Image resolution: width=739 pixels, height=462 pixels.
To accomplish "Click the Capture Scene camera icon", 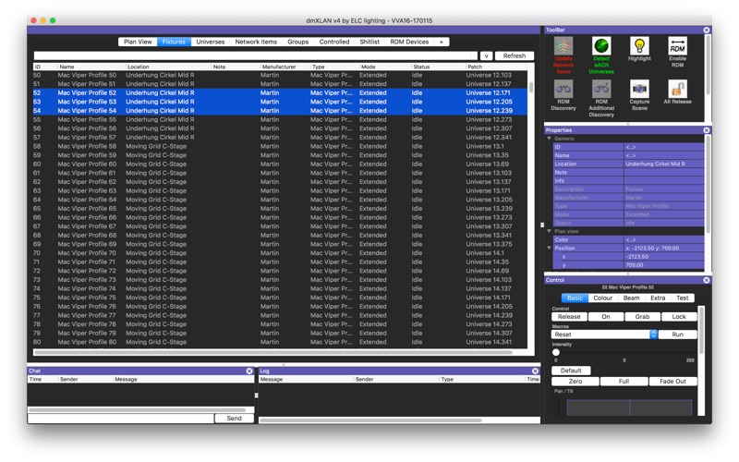I will click(639, 89).
